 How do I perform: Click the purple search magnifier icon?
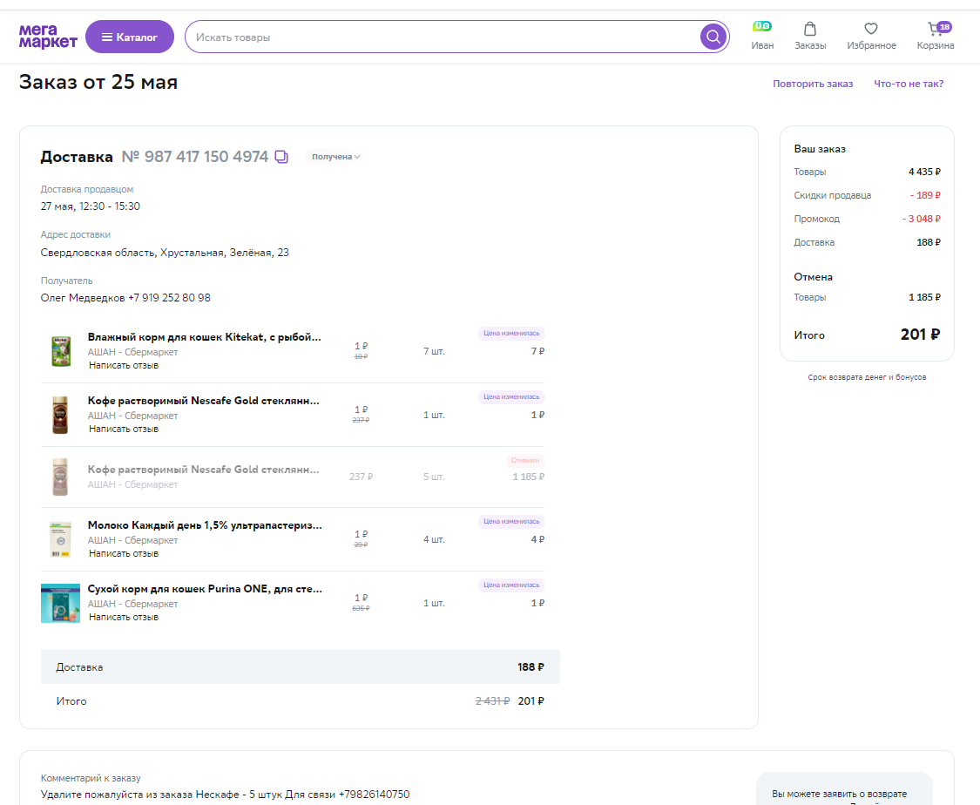point(713,37)
